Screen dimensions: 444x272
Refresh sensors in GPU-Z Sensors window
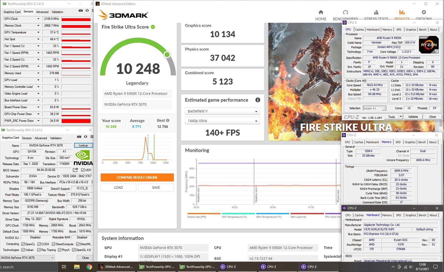pyautogui.click(x=87, y=11)
